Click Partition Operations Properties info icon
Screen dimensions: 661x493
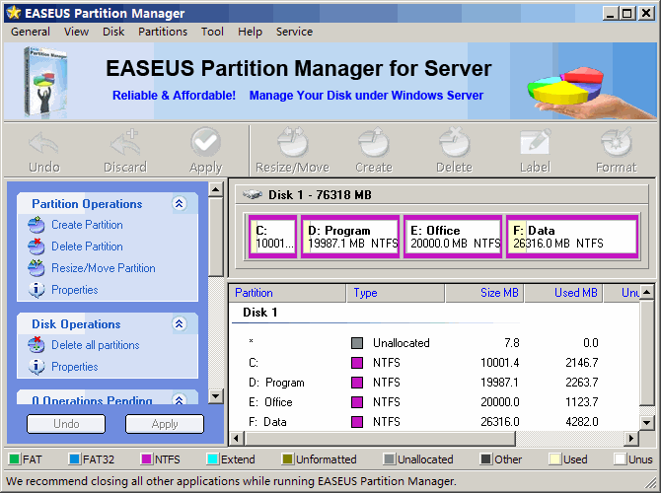[x=37, y=290]
